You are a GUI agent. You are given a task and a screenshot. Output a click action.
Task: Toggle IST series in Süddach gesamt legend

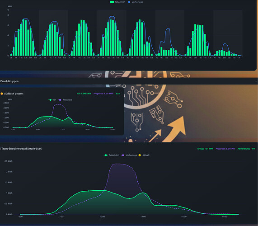click(x=52, y=100)
